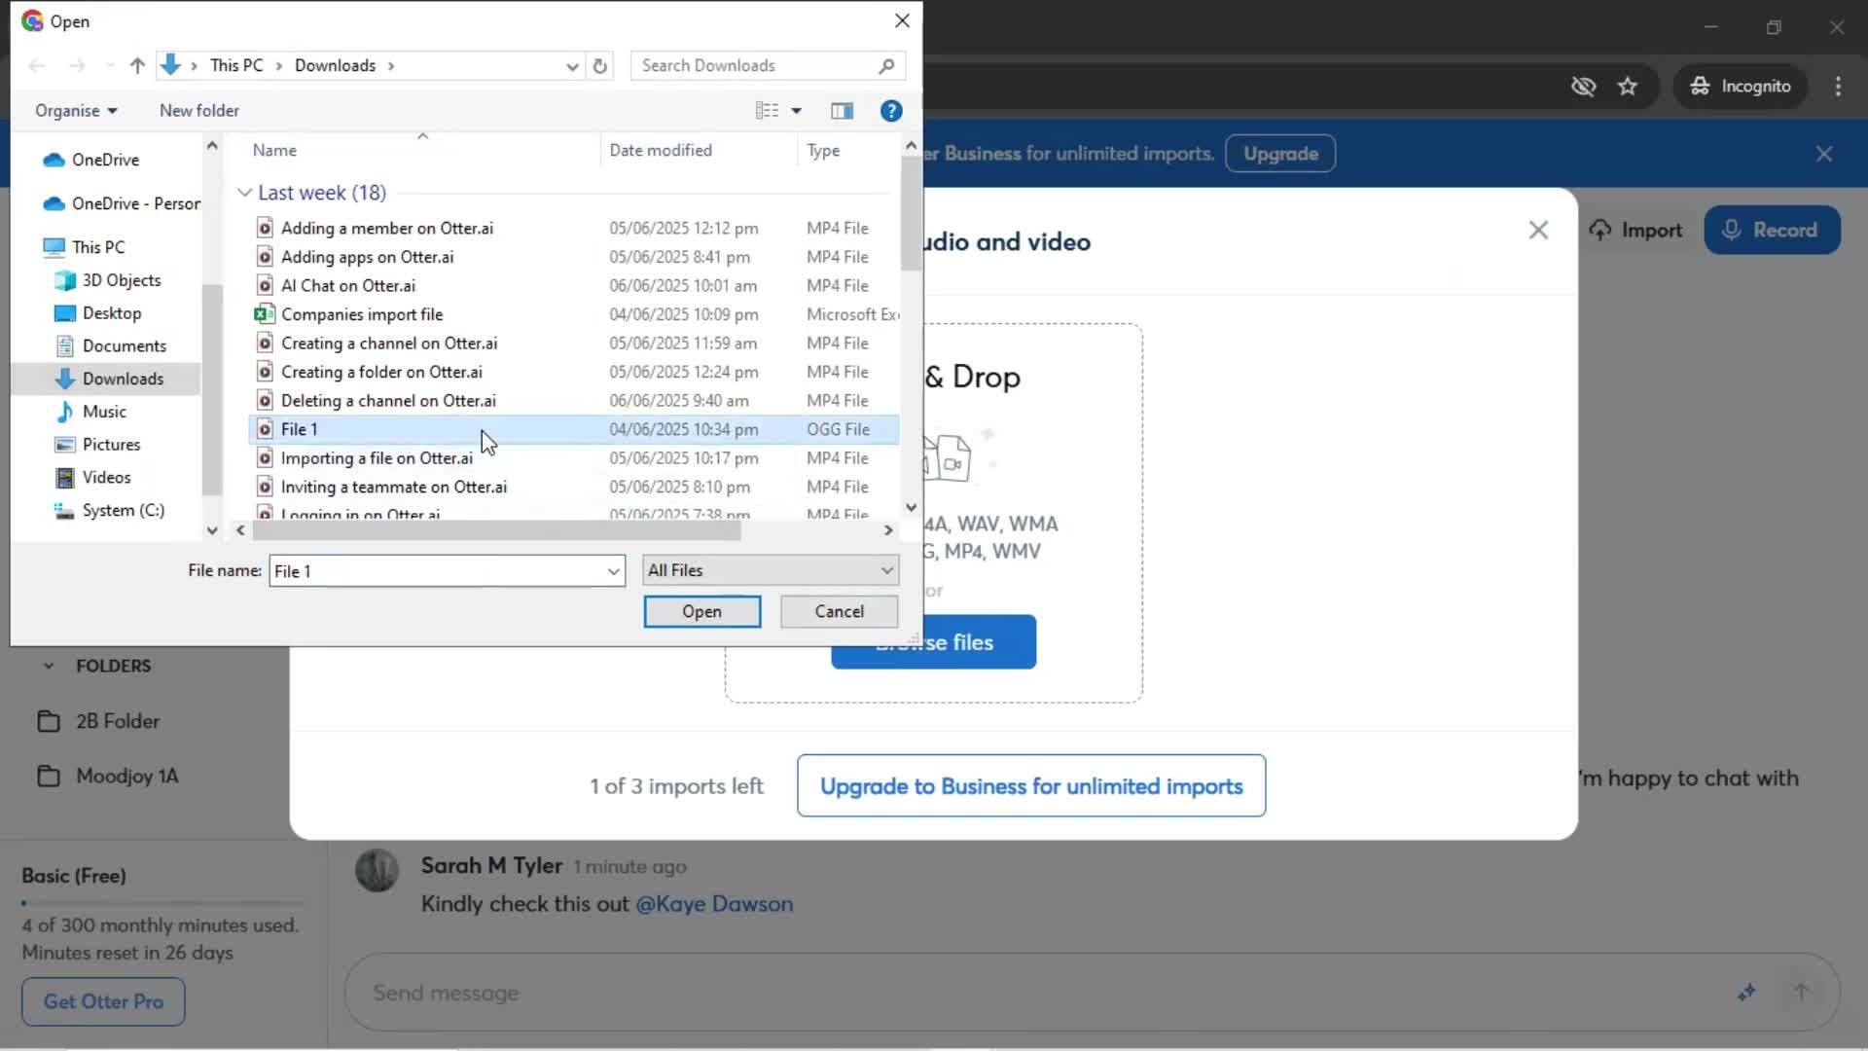
Task: Select OneDrive in navigation pane
Action: (x=105, y=160)
